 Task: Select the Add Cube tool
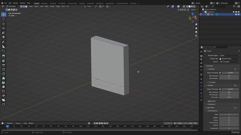(x=3, y=51)
